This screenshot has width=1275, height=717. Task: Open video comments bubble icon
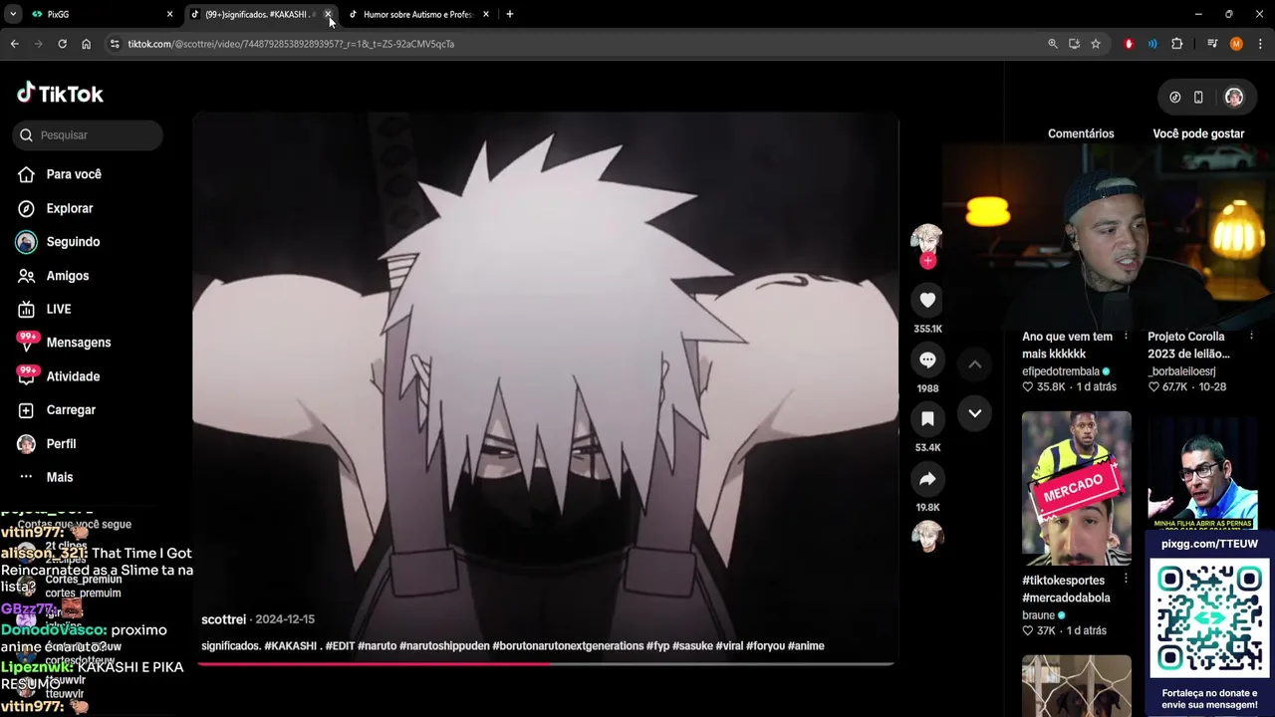pos(927,359)
